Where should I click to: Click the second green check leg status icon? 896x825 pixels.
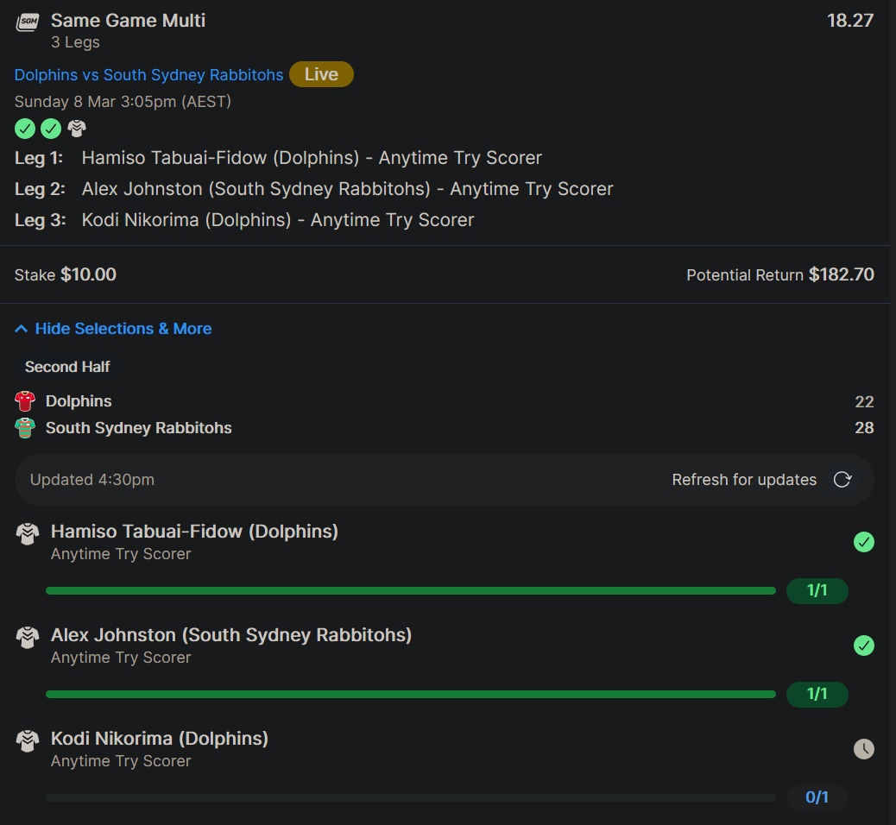coord(51,129)
